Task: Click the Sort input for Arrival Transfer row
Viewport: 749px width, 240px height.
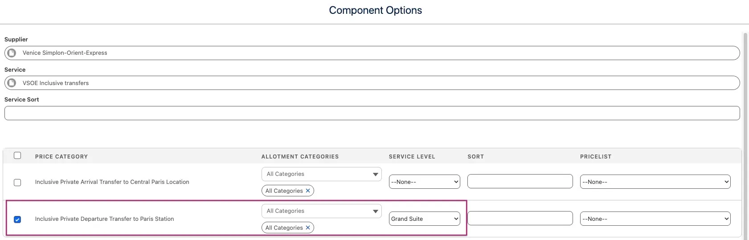Action: point(520,181)
